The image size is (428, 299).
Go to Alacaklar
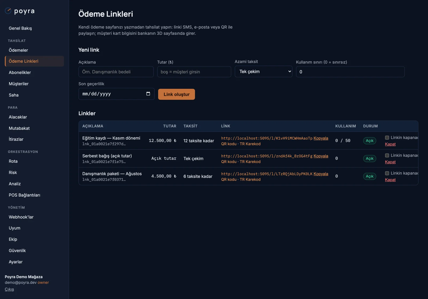pyautogui.click(x=18, y=117)
